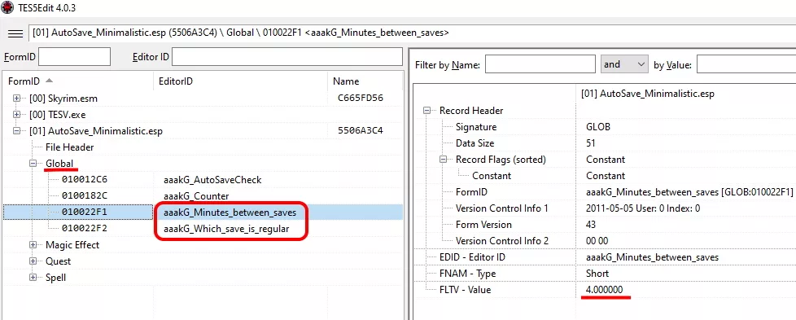Select AutoSave_Minimalistic.esp in the tree
796x320 pixels.
pos(96,130)
